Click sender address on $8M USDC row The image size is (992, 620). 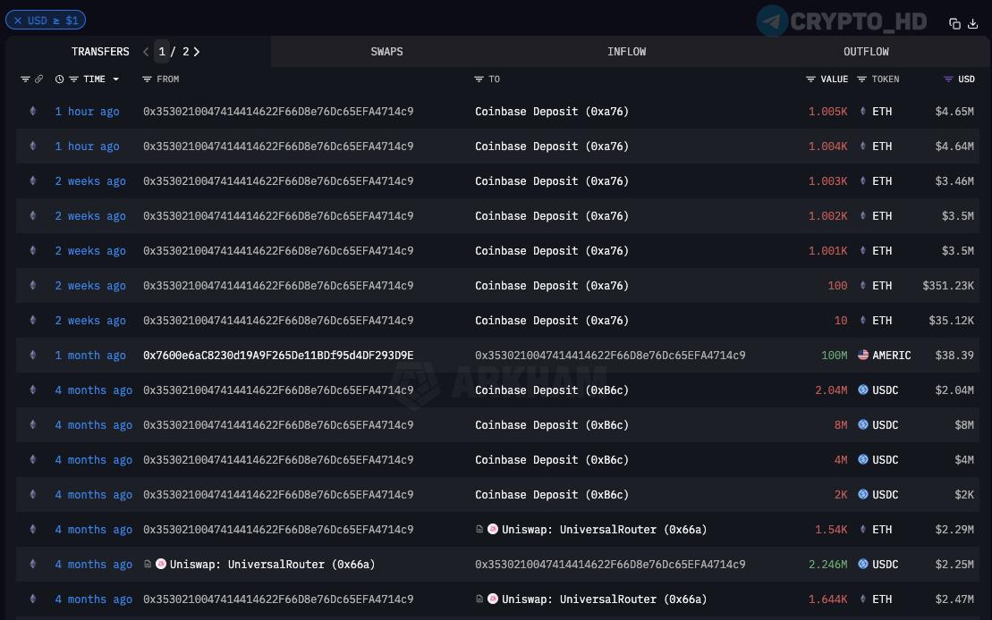point(278,424)
